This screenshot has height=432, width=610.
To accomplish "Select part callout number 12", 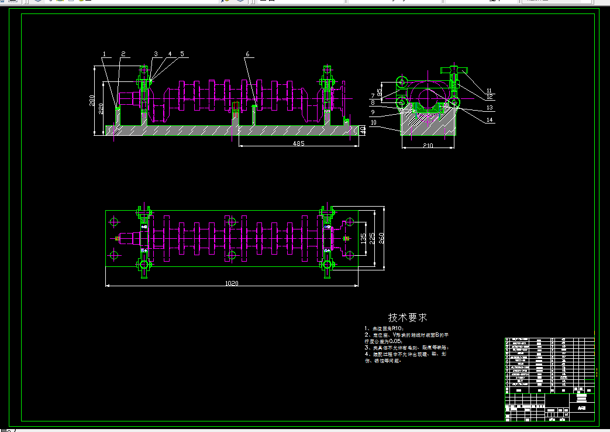I will click(490, 97).
